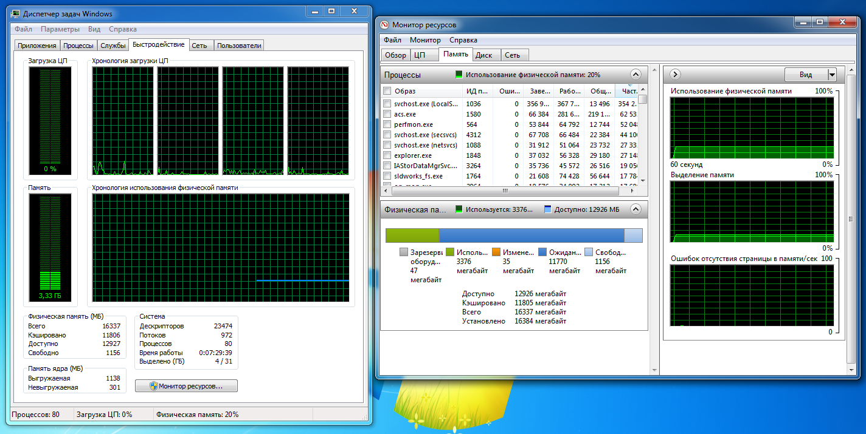Screen dimensions: 866x434
Task: Sort by Част... column header
Action: [x=626, y=91]
